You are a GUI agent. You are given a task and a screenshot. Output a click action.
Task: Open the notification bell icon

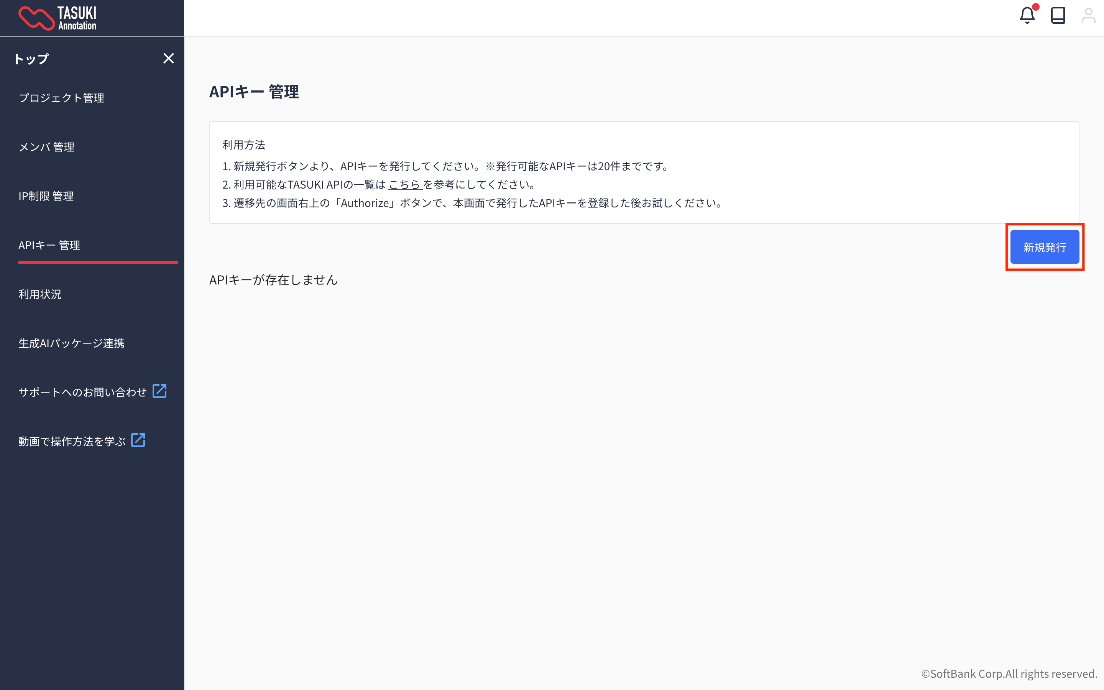coord(1027,15)
